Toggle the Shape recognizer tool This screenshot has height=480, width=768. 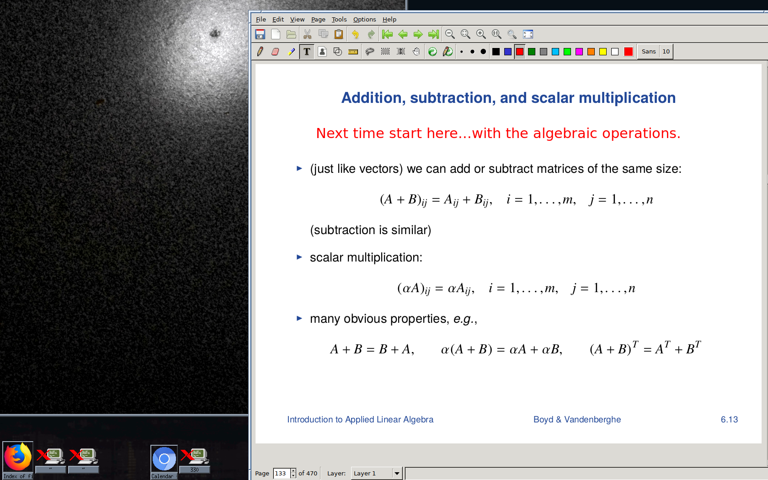(x=337, y=52)
